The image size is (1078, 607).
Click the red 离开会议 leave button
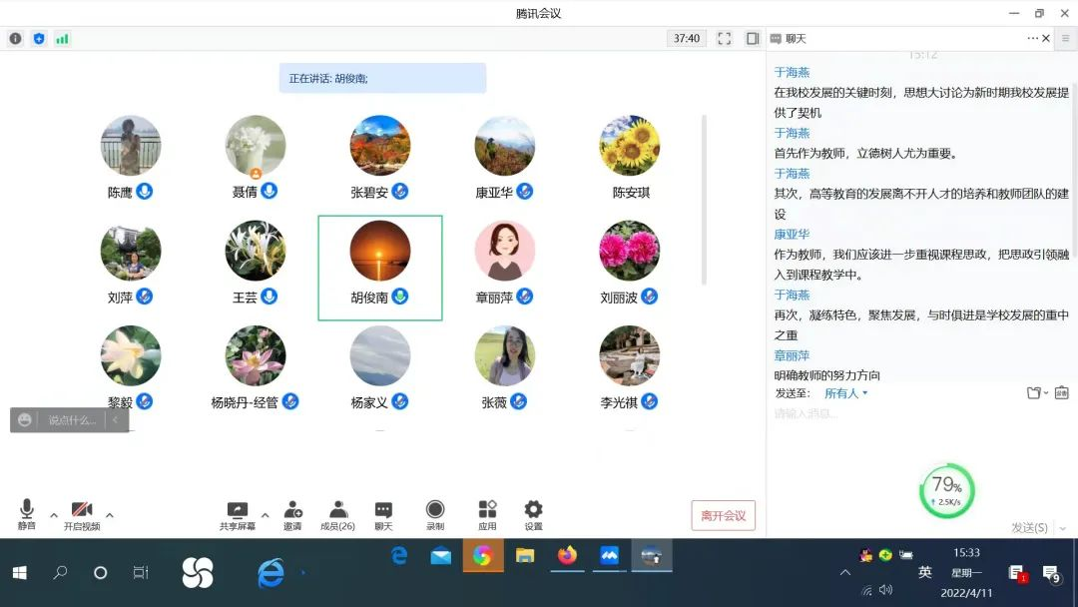[x=723, y=515]
